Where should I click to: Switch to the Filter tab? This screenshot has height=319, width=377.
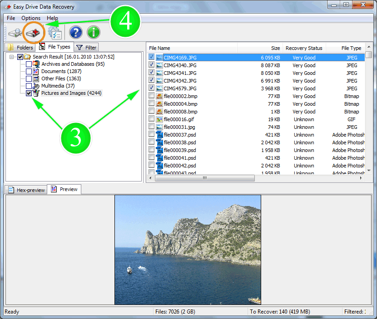[x=86, y=47]
